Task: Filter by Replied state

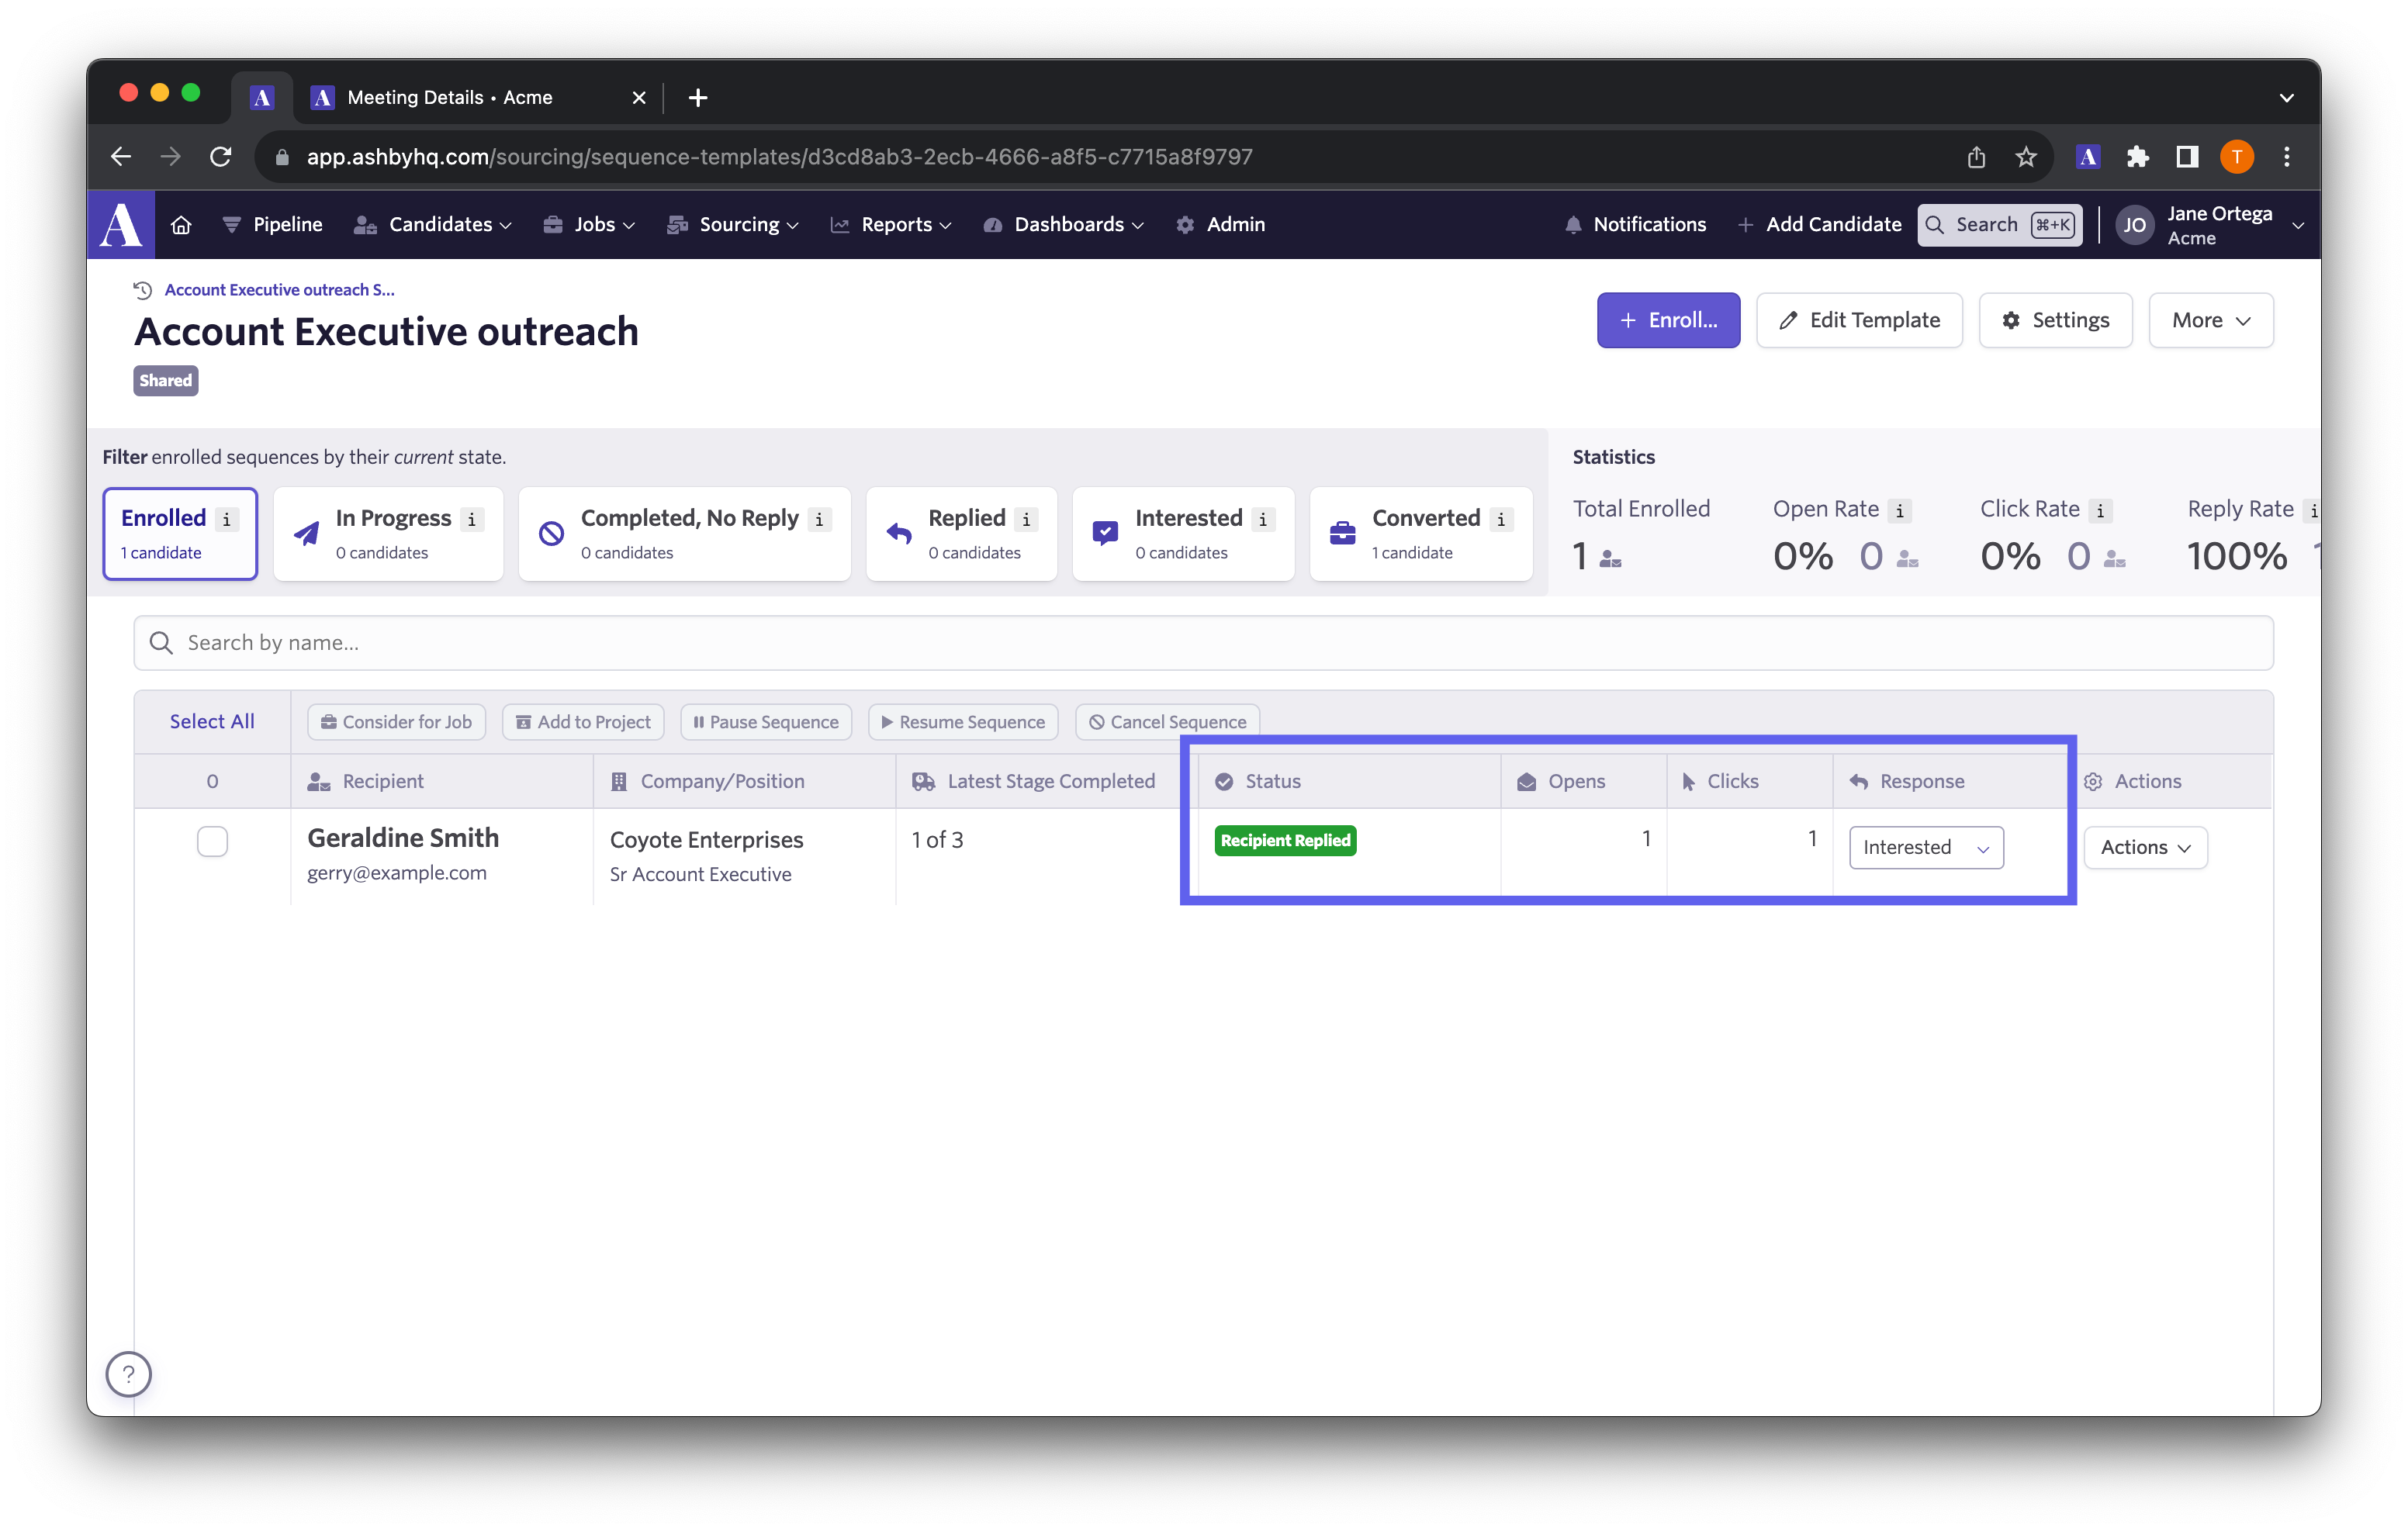Action: tap(961, 534)
